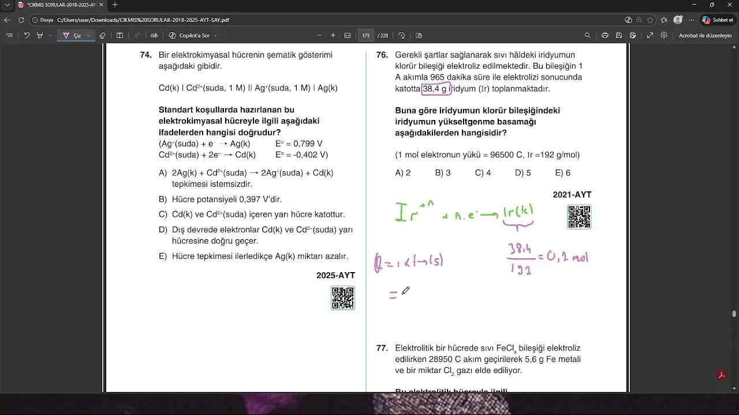Click answer option E) 6
The height and width of the screenshot is (415, 739).
(x=563, y=173)
